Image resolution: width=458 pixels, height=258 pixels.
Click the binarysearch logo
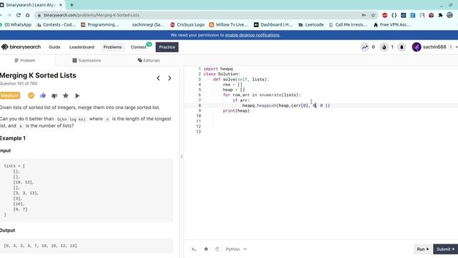point(21,47)
